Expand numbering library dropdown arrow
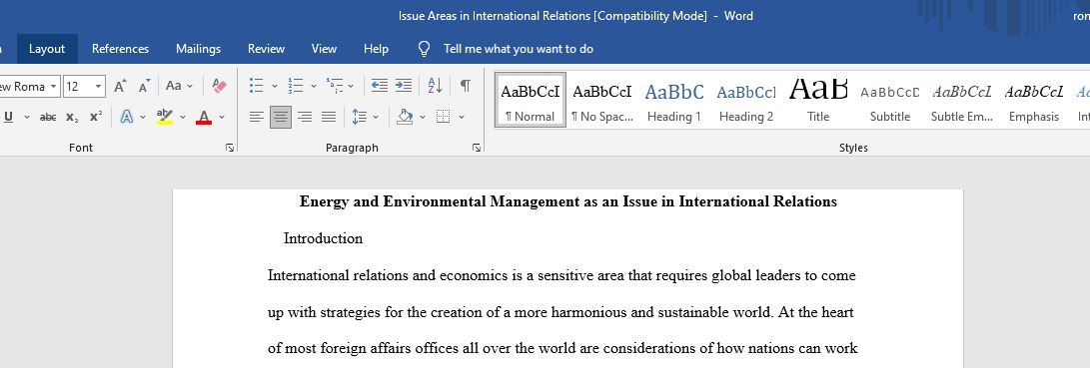 click(x=313, y=86)
